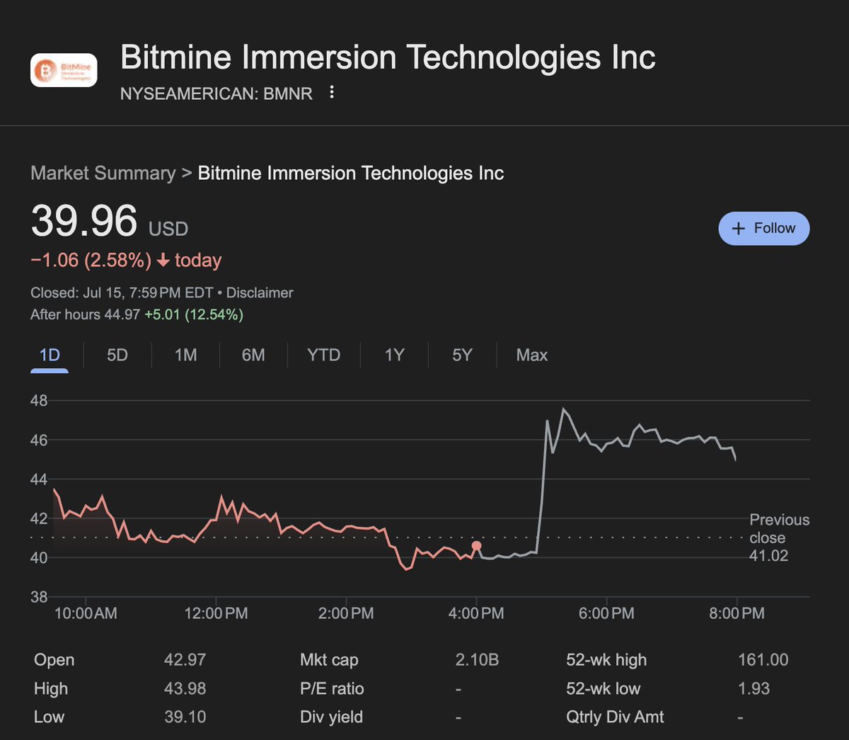849x740 pixels.
Task: Re-select the active 1D tab
Action: [x=49, y=355]
